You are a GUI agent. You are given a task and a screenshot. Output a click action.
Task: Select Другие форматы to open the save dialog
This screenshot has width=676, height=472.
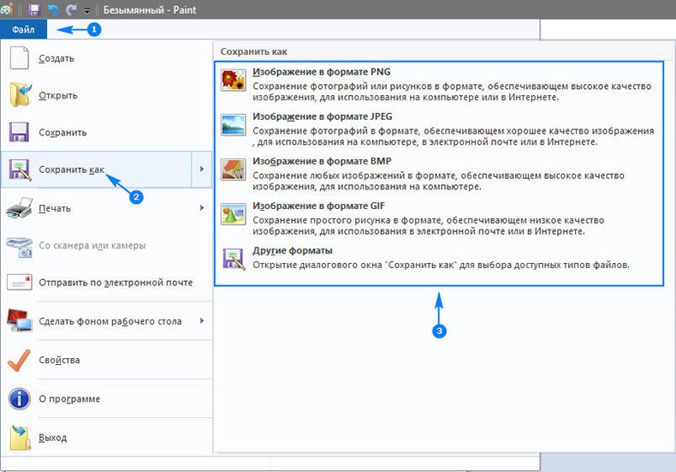[x=293, y=250]
